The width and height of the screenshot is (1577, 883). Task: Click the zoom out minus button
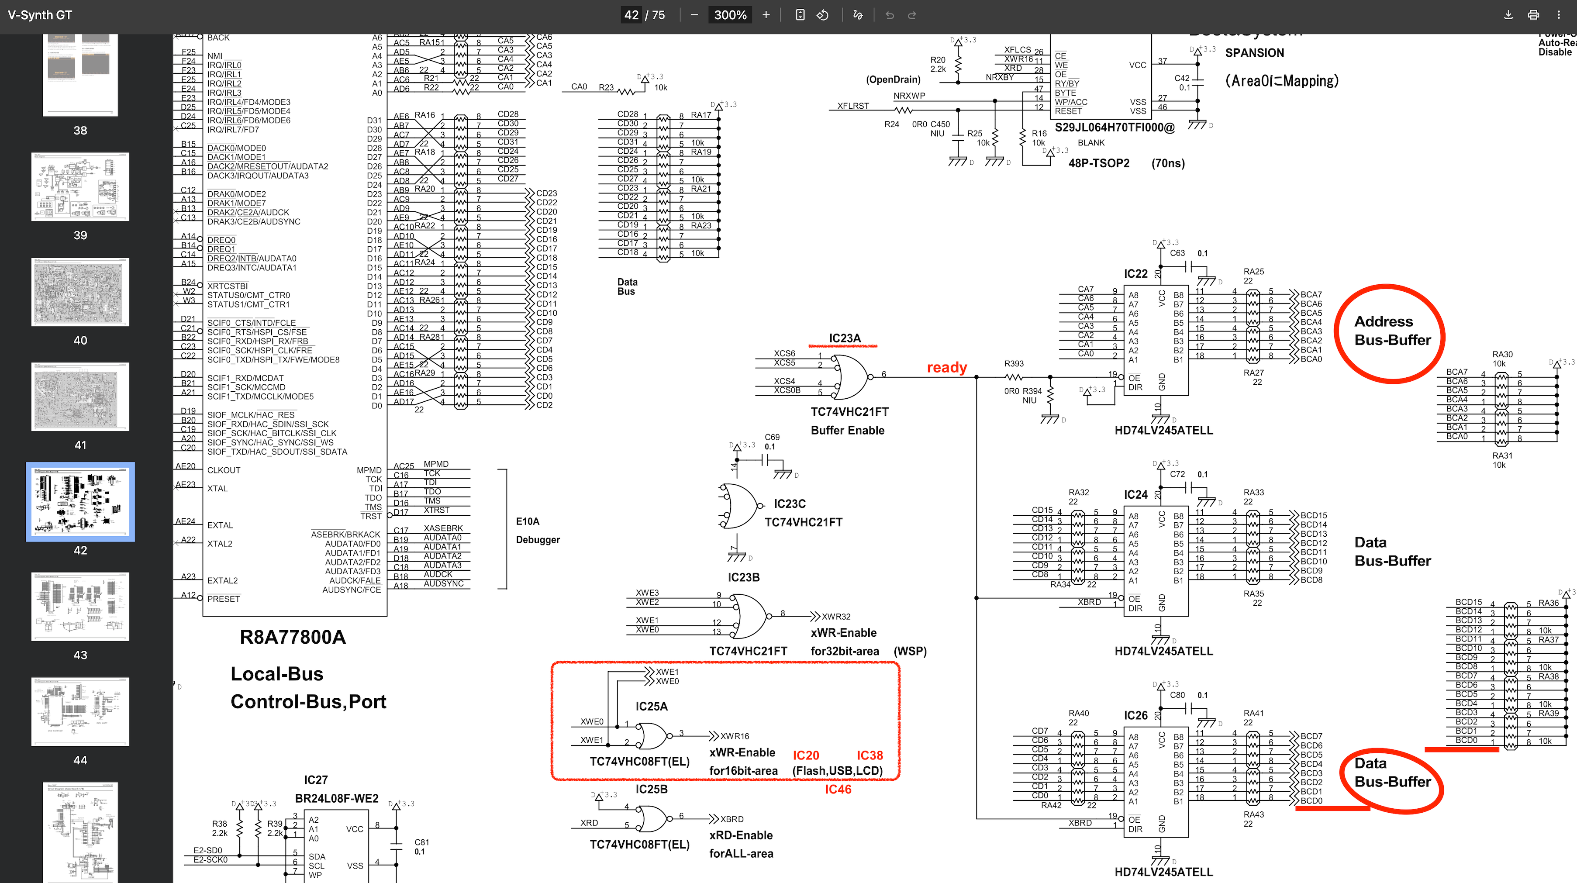click(694, 15)
